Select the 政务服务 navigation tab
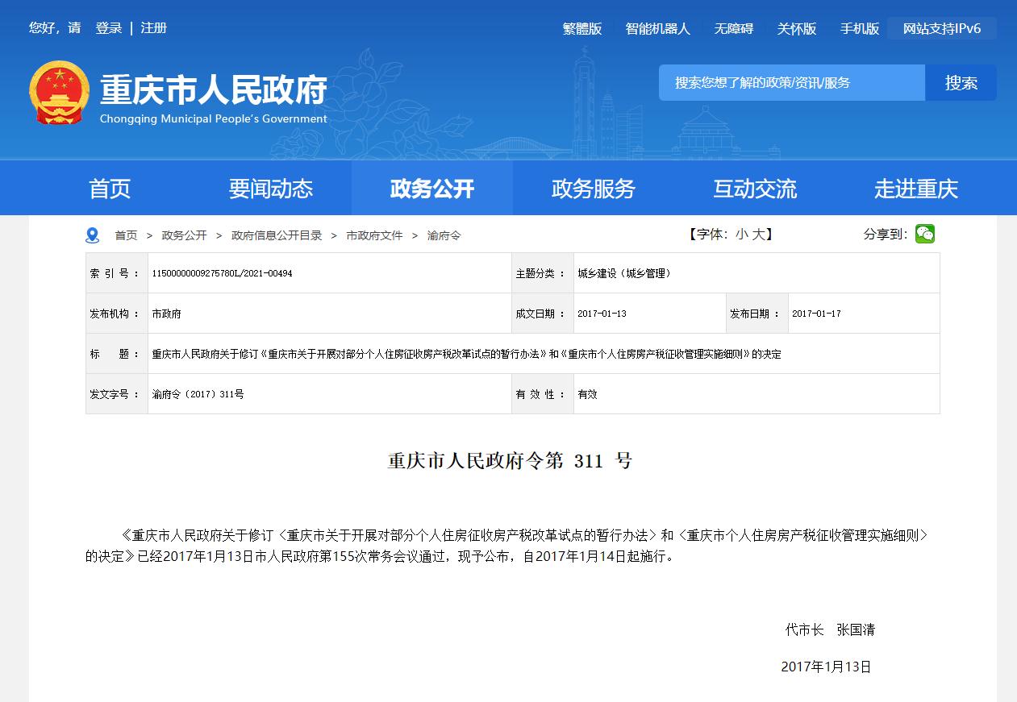 coord(593,188)
